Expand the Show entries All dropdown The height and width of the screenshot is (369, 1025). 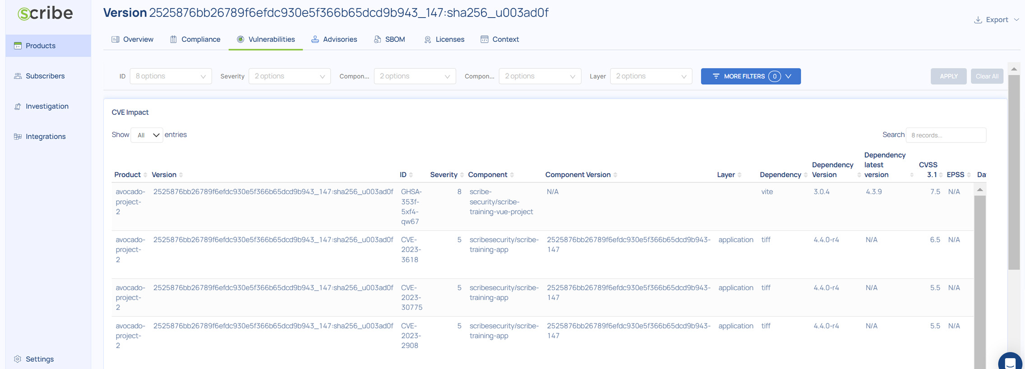click(147, 135)
